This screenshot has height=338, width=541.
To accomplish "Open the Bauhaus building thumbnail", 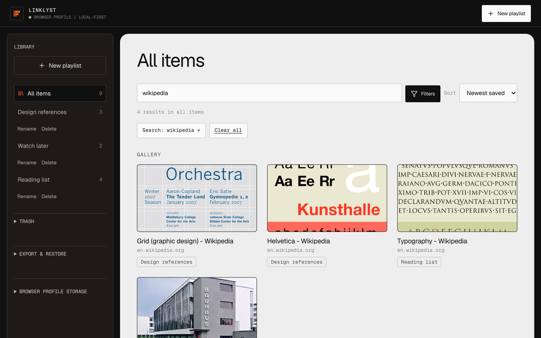I will click(197, 308).
